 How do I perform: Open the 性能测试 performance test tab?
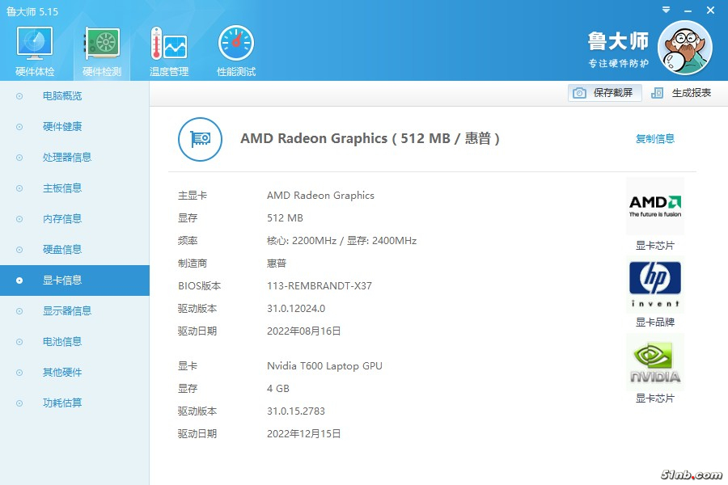(236, 51)
